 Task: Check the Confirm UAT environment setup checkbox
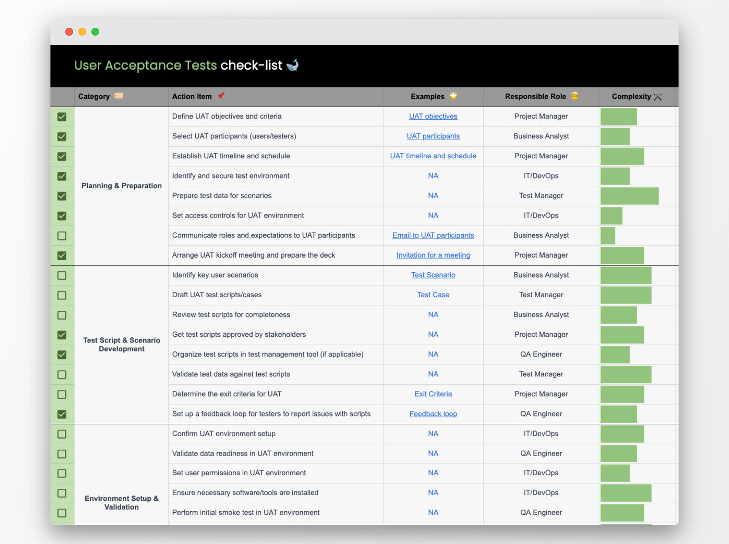click(x=62, y=434)
